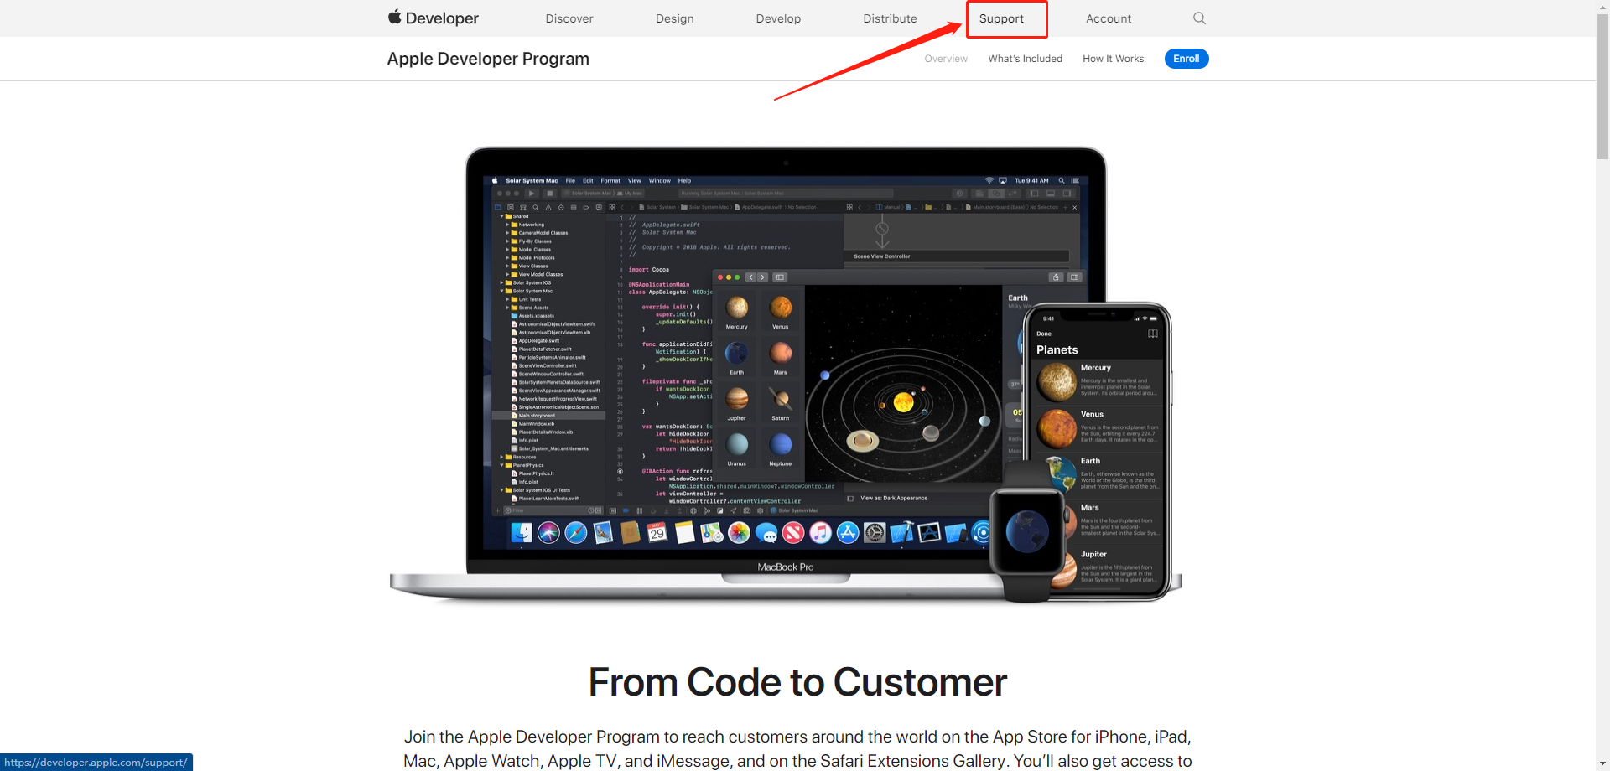This screenshot has height=771, width=1610.
Task: Open the search magnifier icon
Action: point(1199,18)
